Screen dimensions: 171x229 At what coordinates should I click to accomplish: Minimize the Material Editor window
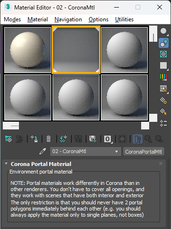coord(117,7)
